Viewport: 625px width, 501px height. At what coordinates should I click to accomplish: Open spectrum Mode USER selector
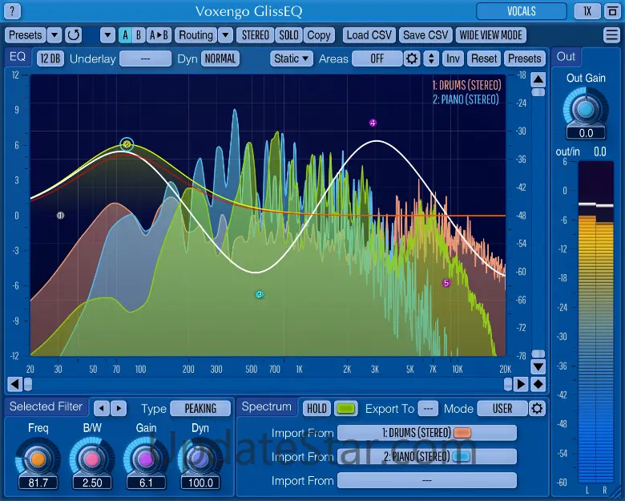tap(502, 409)
